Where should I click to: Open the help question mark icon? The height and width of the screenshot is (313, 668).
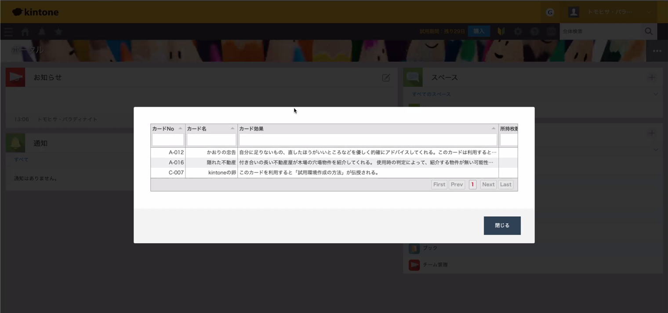click(x=534, y=31)
